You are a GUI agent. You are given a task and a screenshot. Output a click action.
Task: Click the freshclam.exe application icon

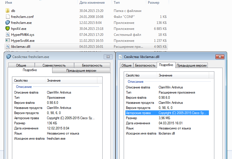(7, 22)
